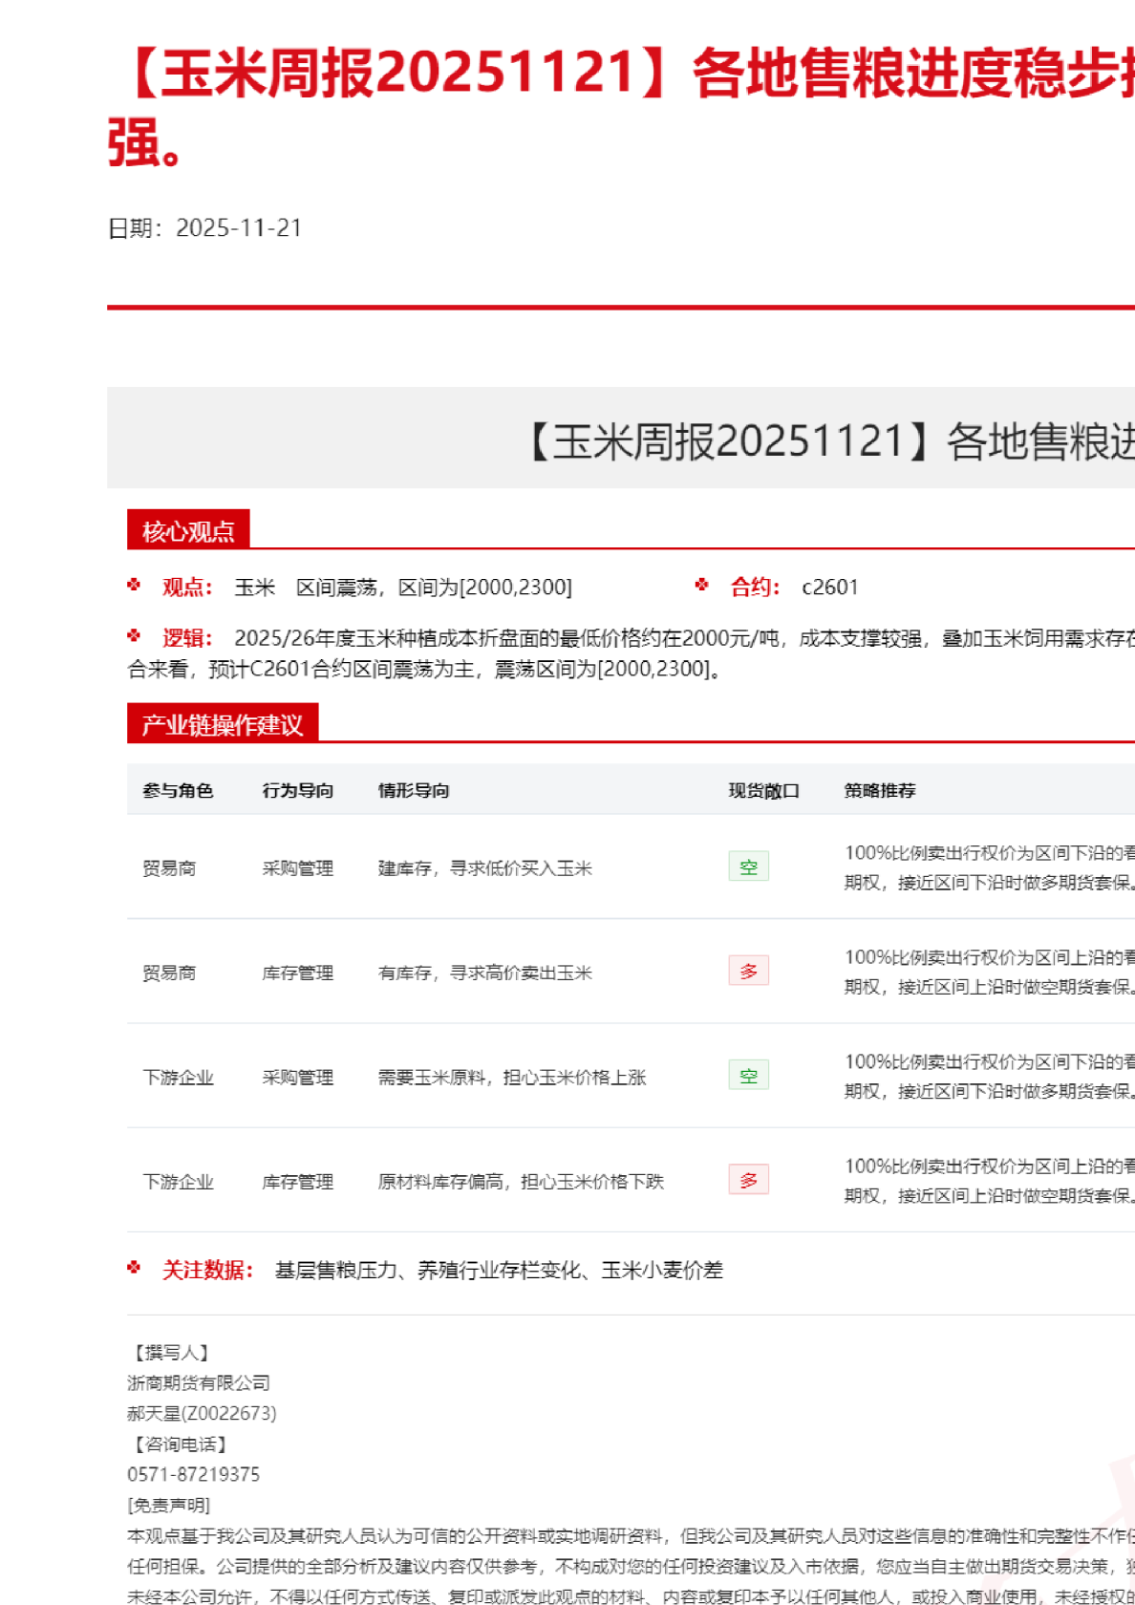The width and height of the screenshot is (1135, 1605).
Task: Click red 多 badge in 下游企业 库存管理 row
Action: (748, 1180)
